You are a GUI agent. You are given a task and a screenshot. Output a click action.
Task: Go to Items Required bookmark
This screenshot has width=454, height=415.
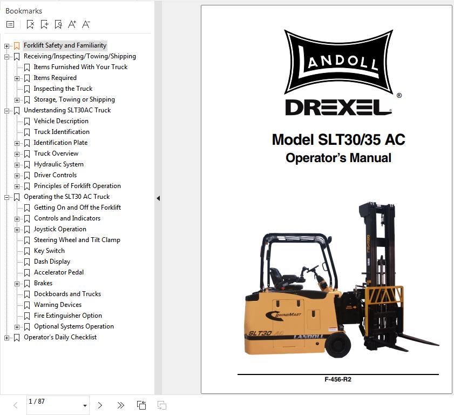coord(55,78)
